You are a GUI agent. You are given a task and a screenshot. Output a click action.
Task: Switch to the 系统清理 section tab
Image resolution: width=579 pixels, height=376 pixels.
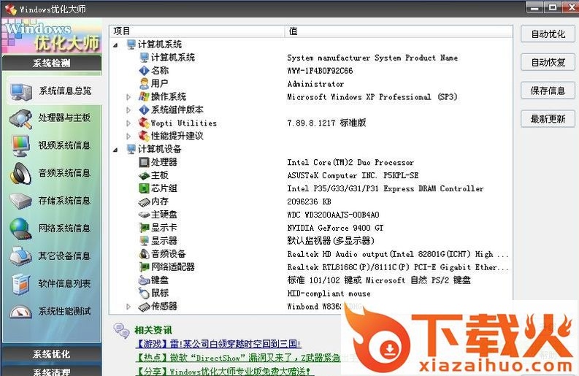click(x=52, y=371)
